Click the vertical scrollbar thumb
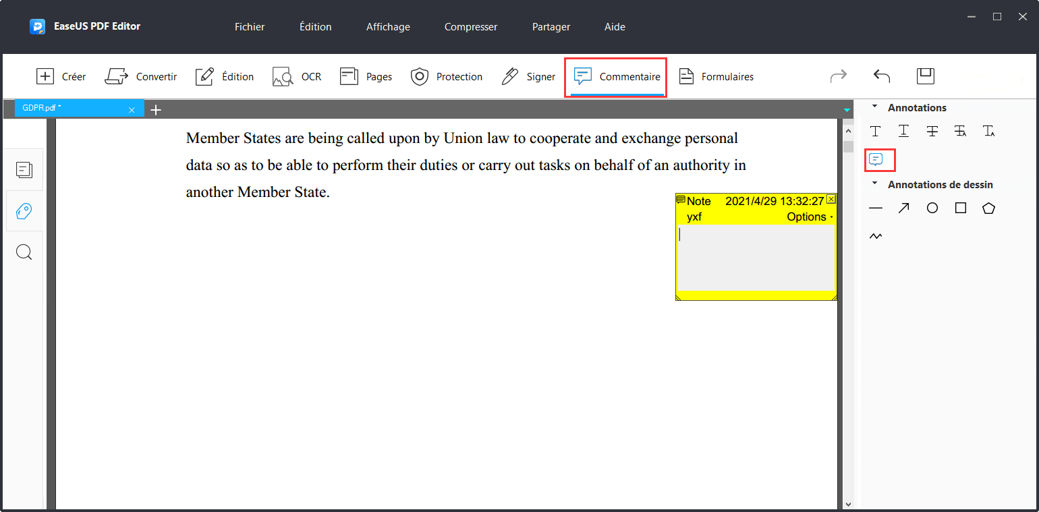The height and width of the screenshot is (512, 1039). click(x=849, y=146)
